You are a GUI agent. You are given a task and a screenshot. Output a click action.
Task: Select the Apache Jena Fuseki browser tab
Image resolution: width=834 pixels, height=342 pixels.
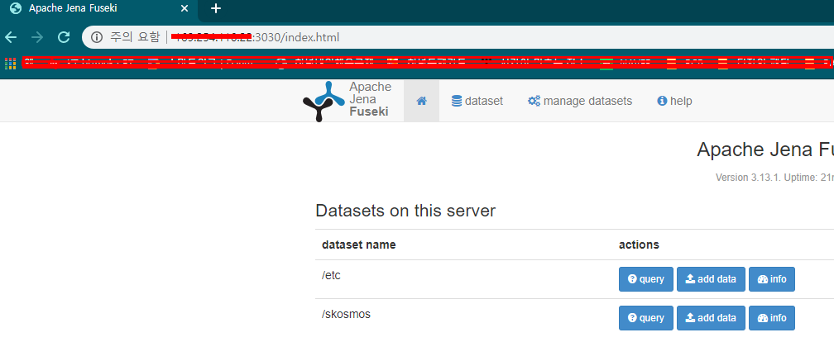coord(98,8)
